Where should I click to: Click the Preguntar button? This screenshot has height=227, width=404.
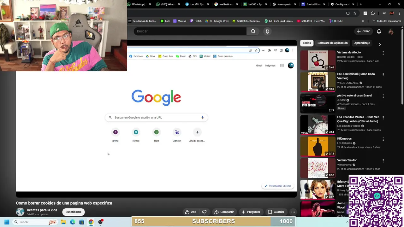click(251, 212)
